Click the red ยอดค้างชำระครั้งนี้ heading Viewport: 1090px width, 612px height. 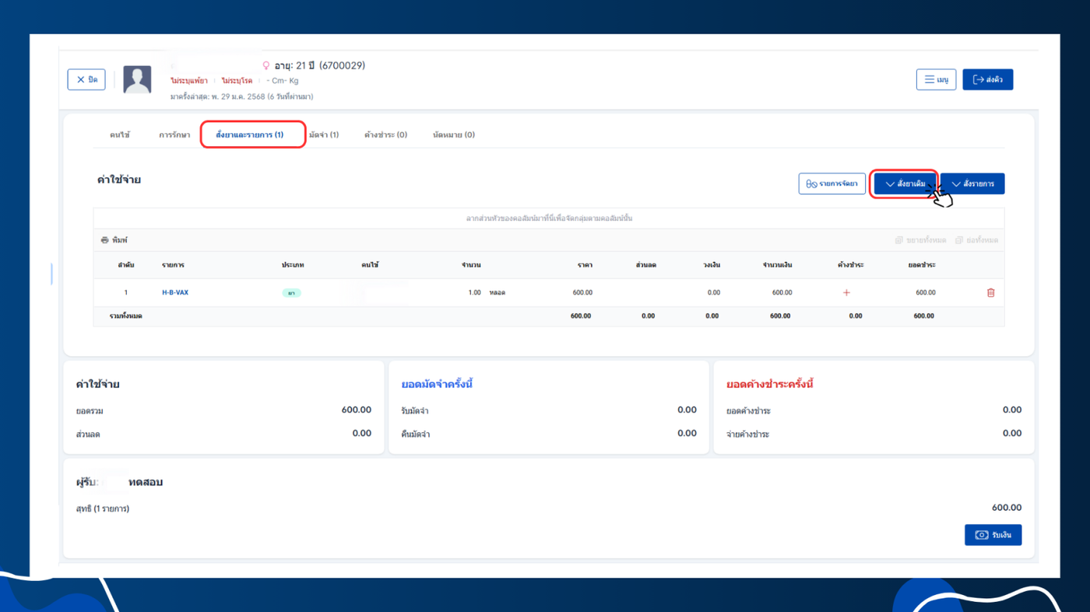point(770,384)
